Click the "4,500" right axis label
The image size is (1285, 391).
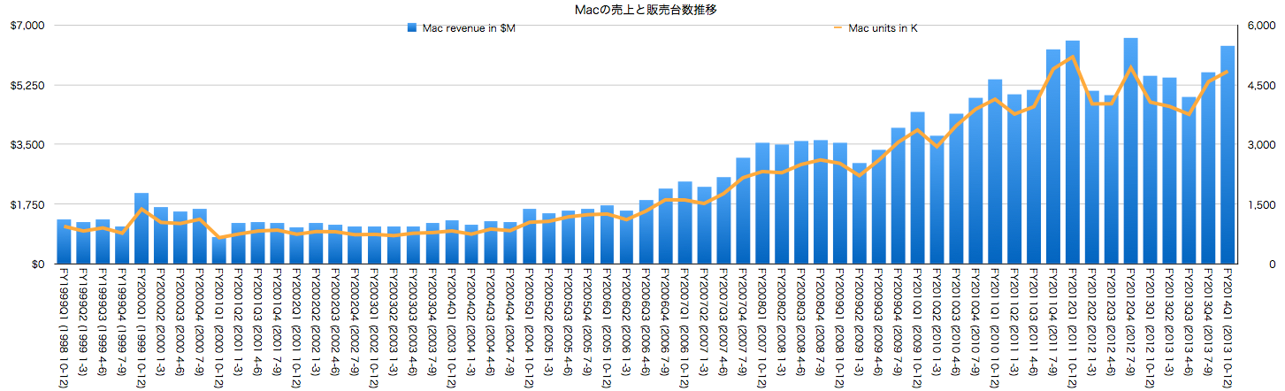point(1258,85)
